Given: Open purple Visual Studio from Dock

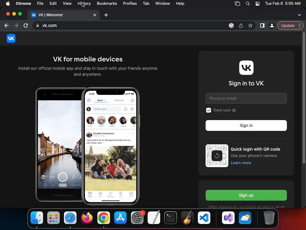Looking at the screenshot, I should pyautogui.click(x=228, y=218).
